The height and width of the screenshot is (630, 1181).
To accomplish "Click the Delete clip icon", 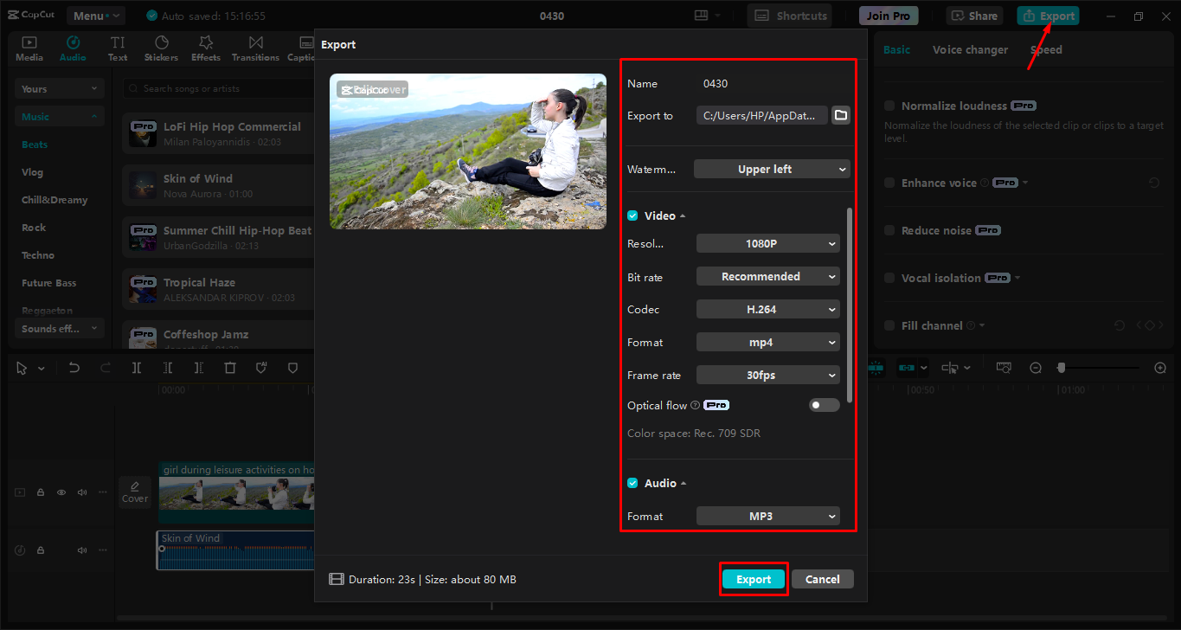I will click(x=231, y=367).
